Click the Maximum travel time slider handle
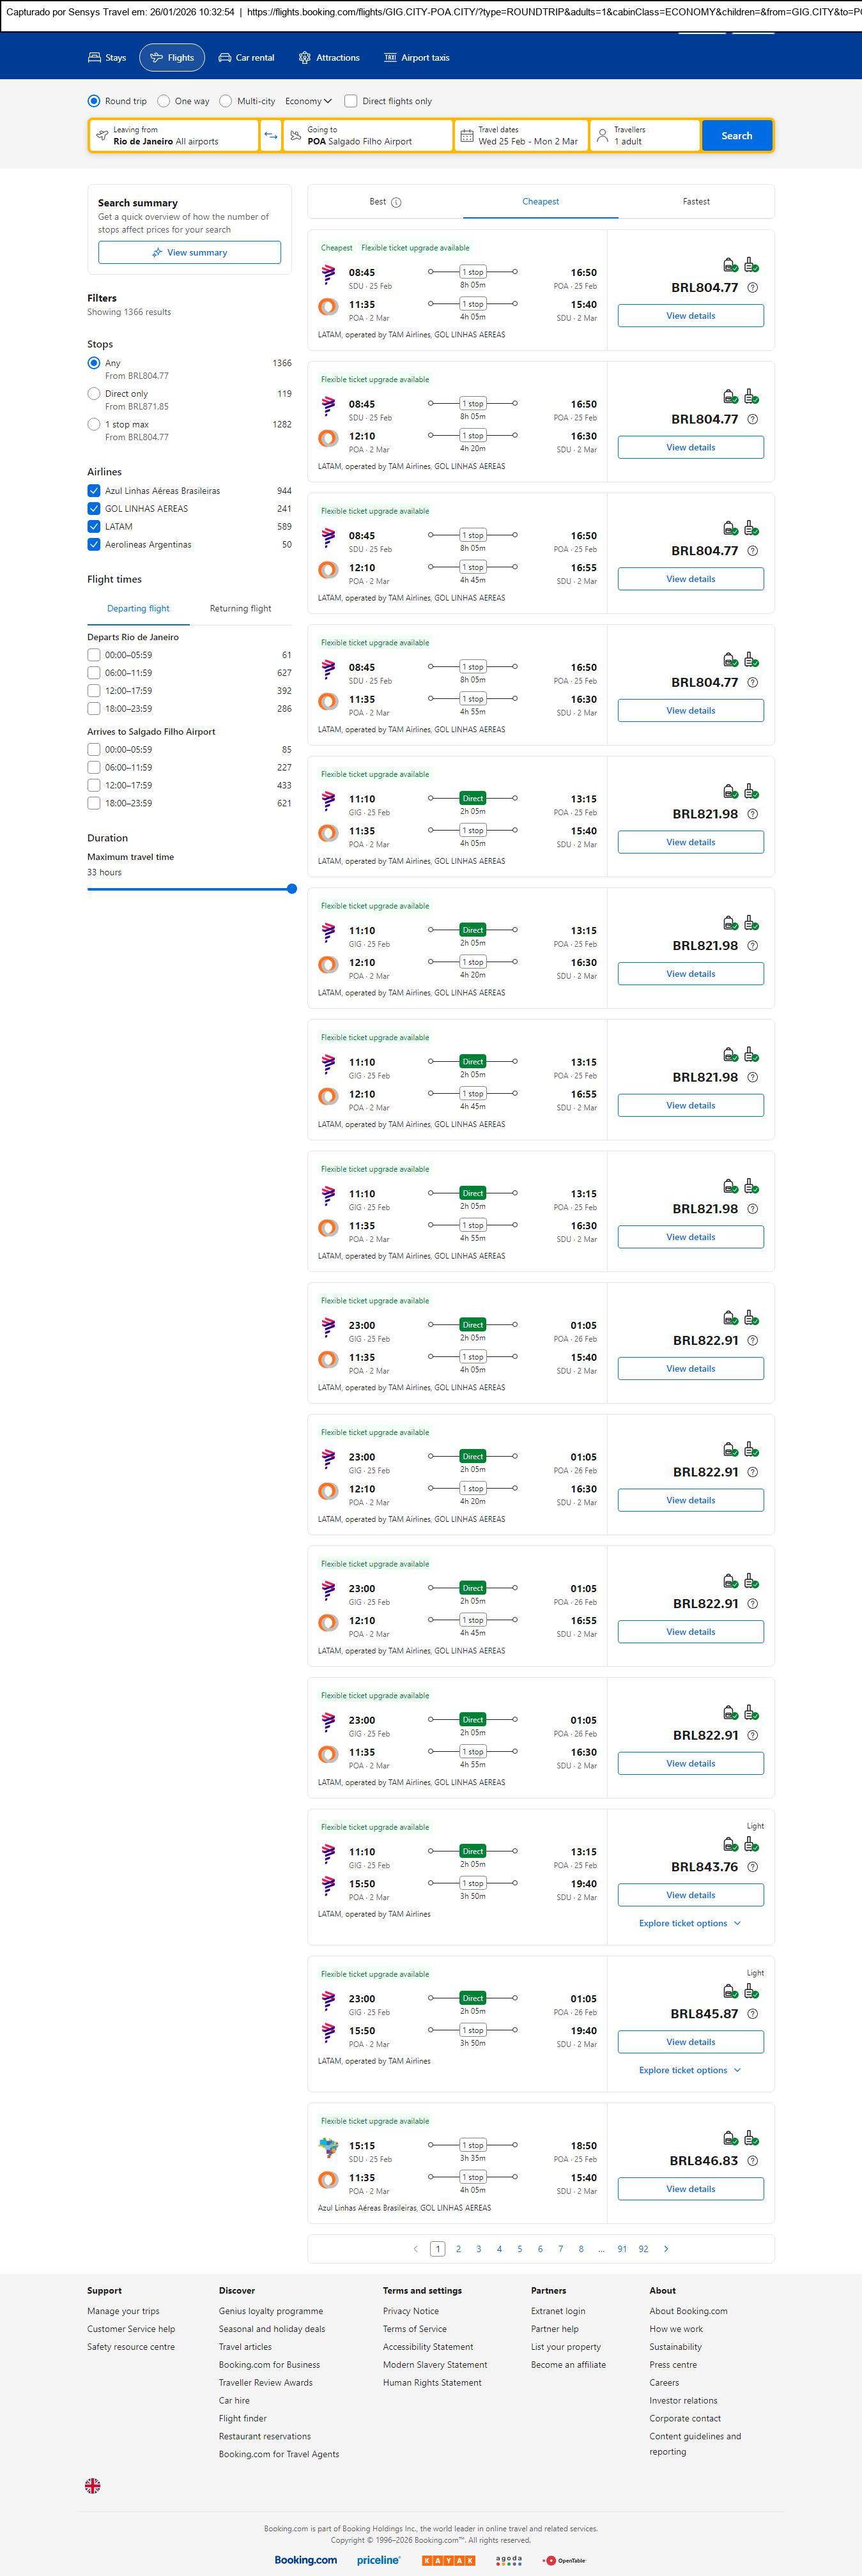This screenshot has height=2576, width=862. point(292,888)
